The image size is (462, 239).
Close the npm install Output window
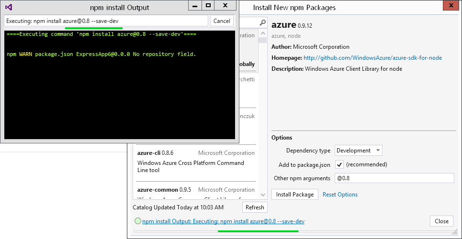coord(225,5)
